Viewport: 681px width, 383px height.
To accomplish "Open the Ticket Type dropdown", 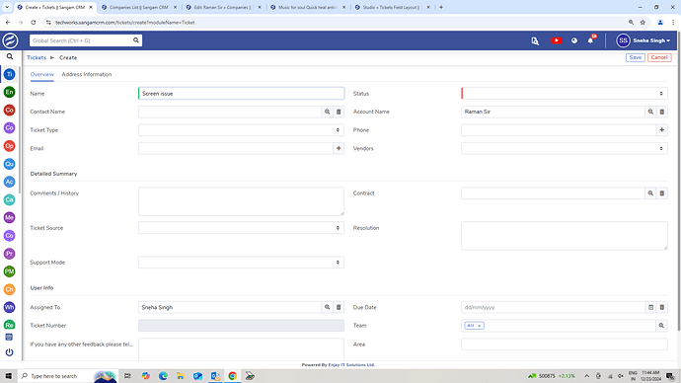I will [241, 130].
